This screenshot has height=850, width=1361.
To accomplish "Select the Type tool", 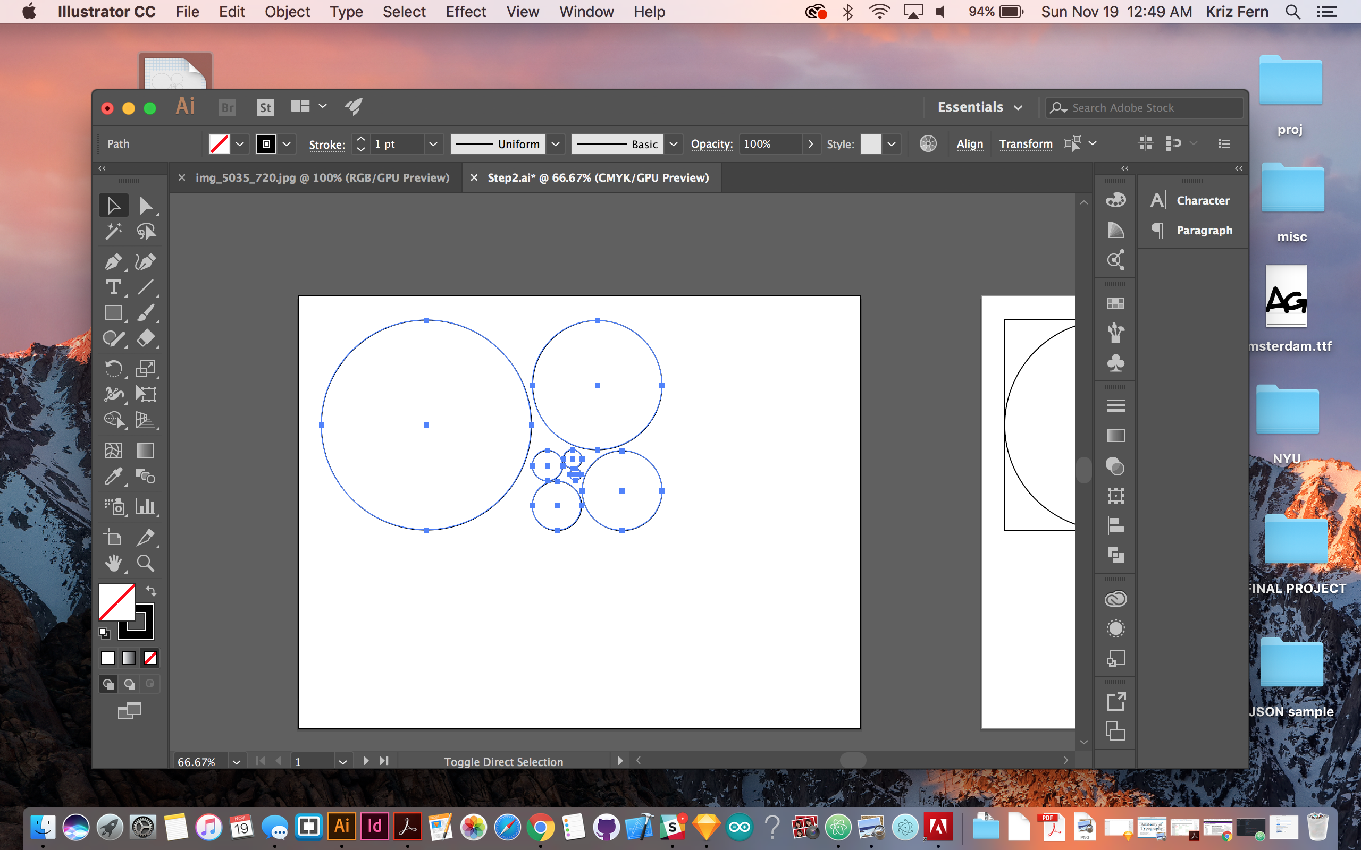I will coord(113,287).
